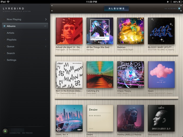Open the Now Playing view
The height and width of the screenshot is (137, 183).
[x=25, y=19]
